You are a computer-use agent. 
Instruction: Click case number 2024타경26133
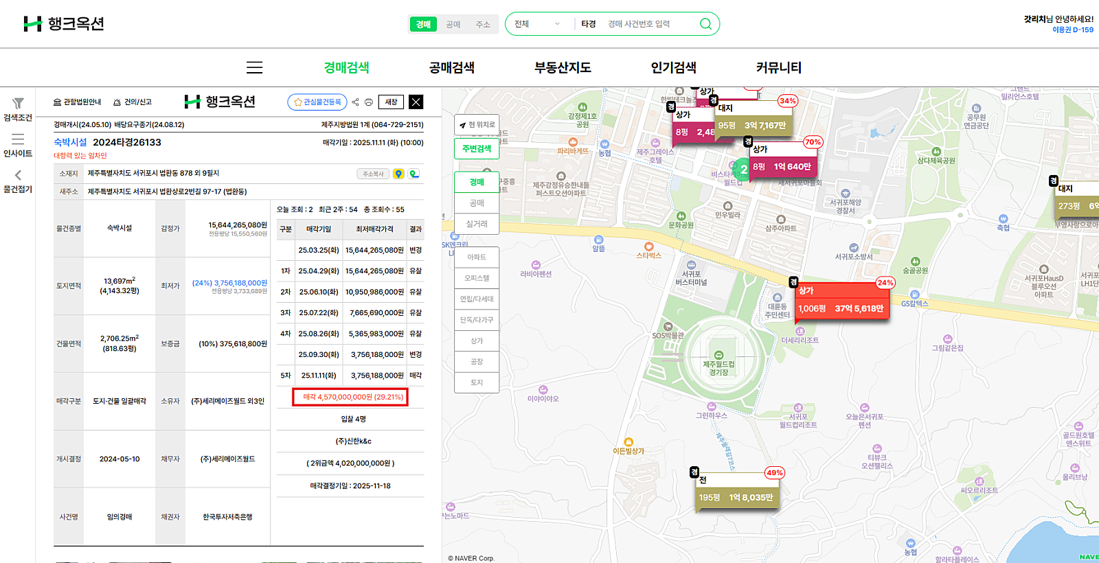click(x=127, y=142)
